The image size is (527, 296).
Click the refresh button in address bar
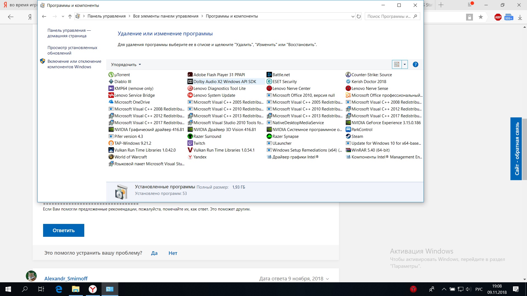(x=359, y=16)
